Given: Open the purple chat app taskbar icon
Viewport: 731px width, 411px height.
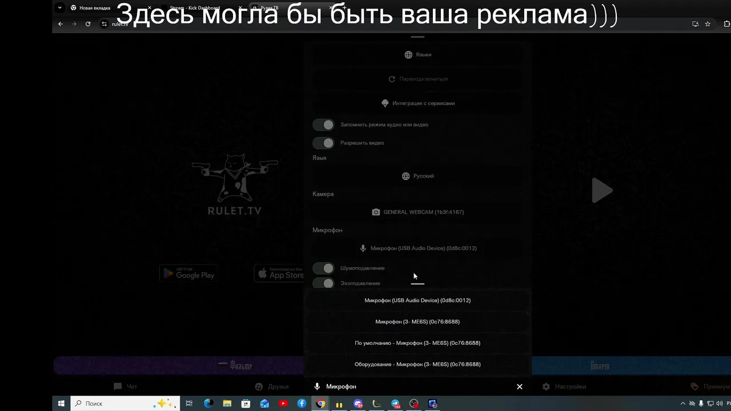Looking at the screenshot, I should pyautogui.click(x=358, y=404).
